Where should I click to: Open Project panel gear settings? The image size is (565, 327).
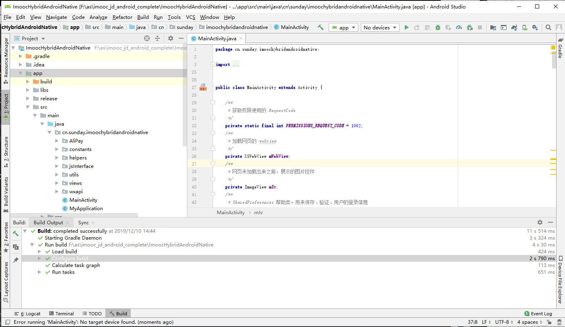pos(171,38)
